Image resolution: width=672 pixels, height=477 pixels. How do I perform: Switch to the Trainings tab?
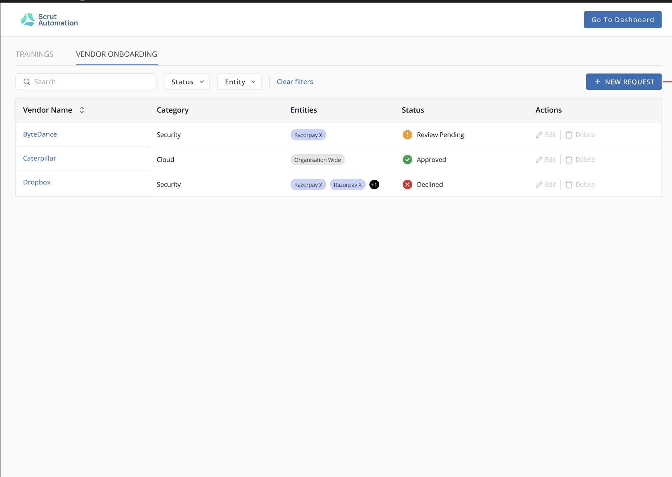(x=35, y=54)
